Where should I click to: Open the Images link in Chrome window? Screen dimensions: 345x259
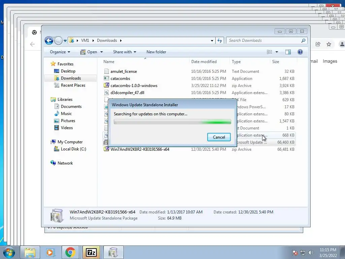point(330,61)
